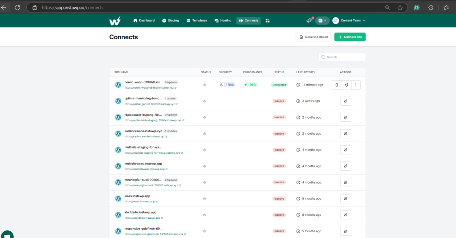Click auto-login icon for heroic-wasp site
This screenshot has width=456, height=238.
(x=336, y=85)
